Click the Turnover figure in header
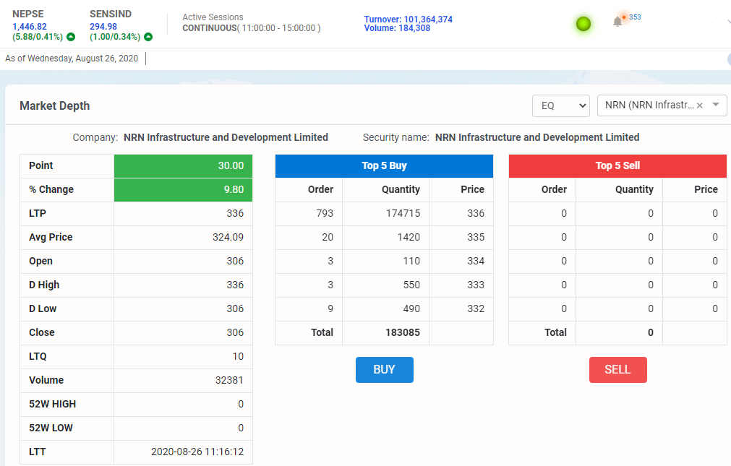This screenshot has width=731, height=466. [x=408, y=19]
